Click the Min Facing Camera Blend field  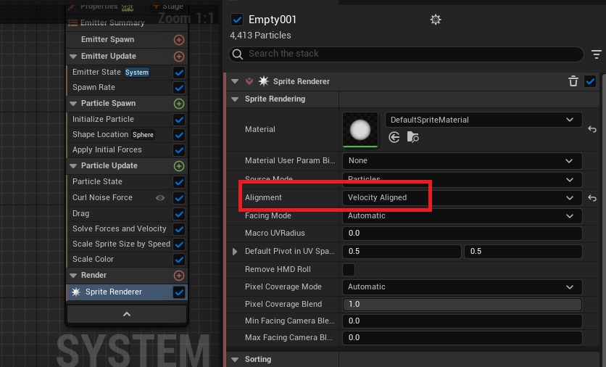point(462,321)
